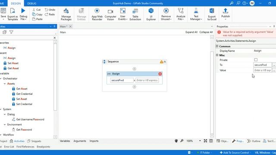Undo the last action
Viewport: 276px width, 155px height.
(50, 9)
